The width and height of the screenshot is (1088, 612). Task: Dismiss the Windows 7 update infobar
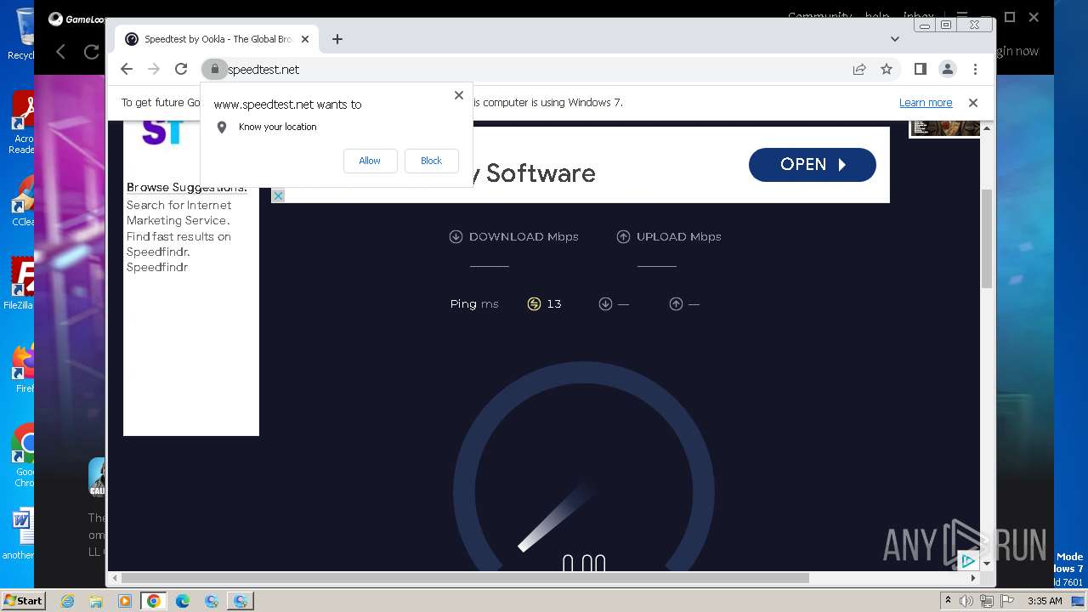[973, 103]
